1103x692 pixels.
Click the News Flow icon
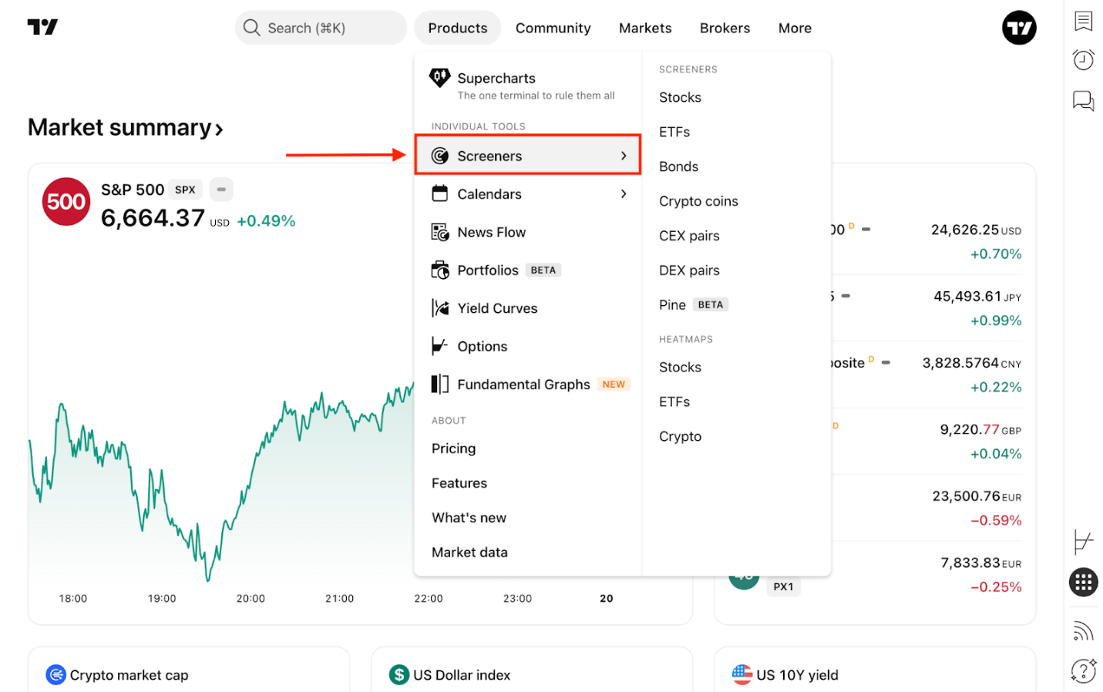coord(439,232)
